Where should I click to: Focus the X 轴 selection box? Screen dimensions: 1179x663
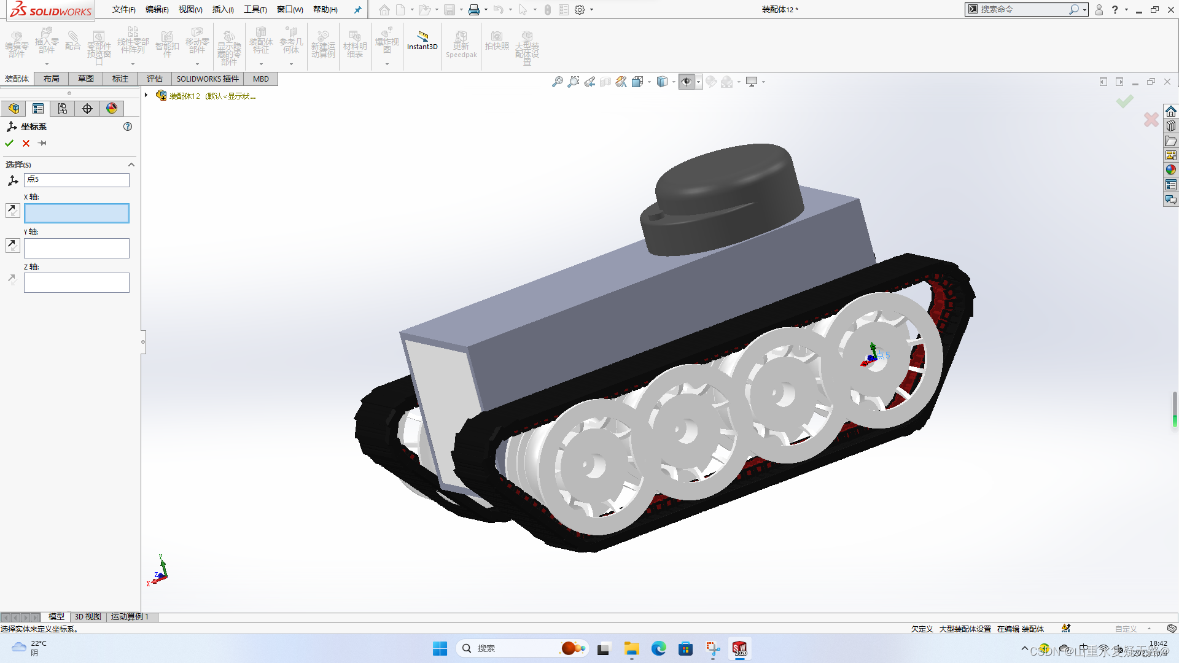[x=77, y=213]
